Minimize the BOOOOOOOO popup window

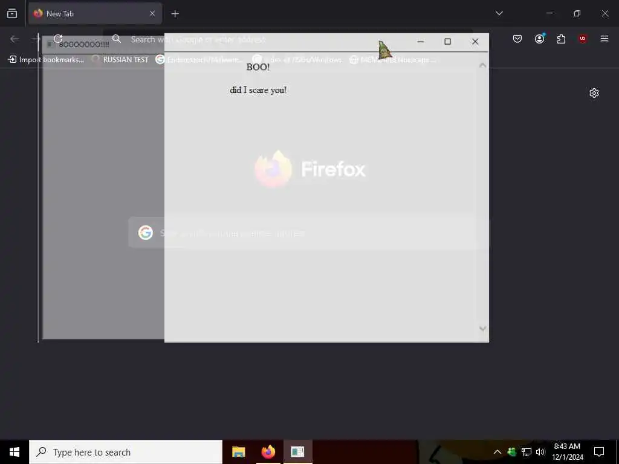[x=421, y=42]
